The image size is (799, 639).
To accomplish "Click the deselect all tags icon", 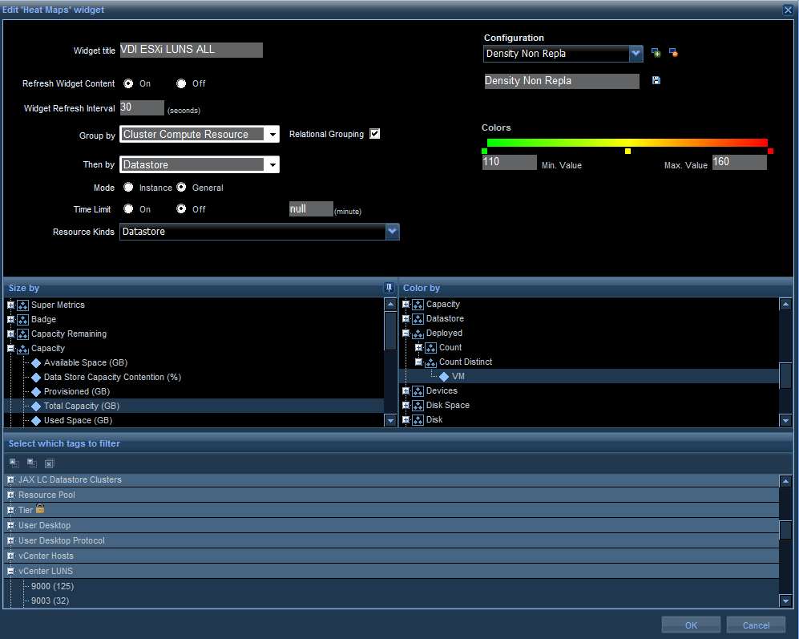I will point(49,463).
